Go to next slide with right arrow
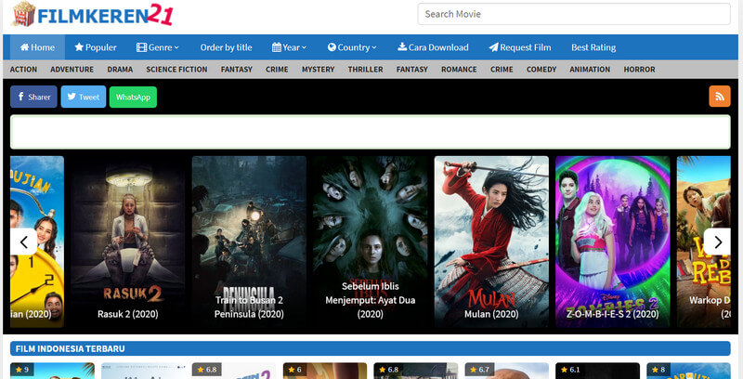This screenshot has height=379, width=743. coord(717,242)
